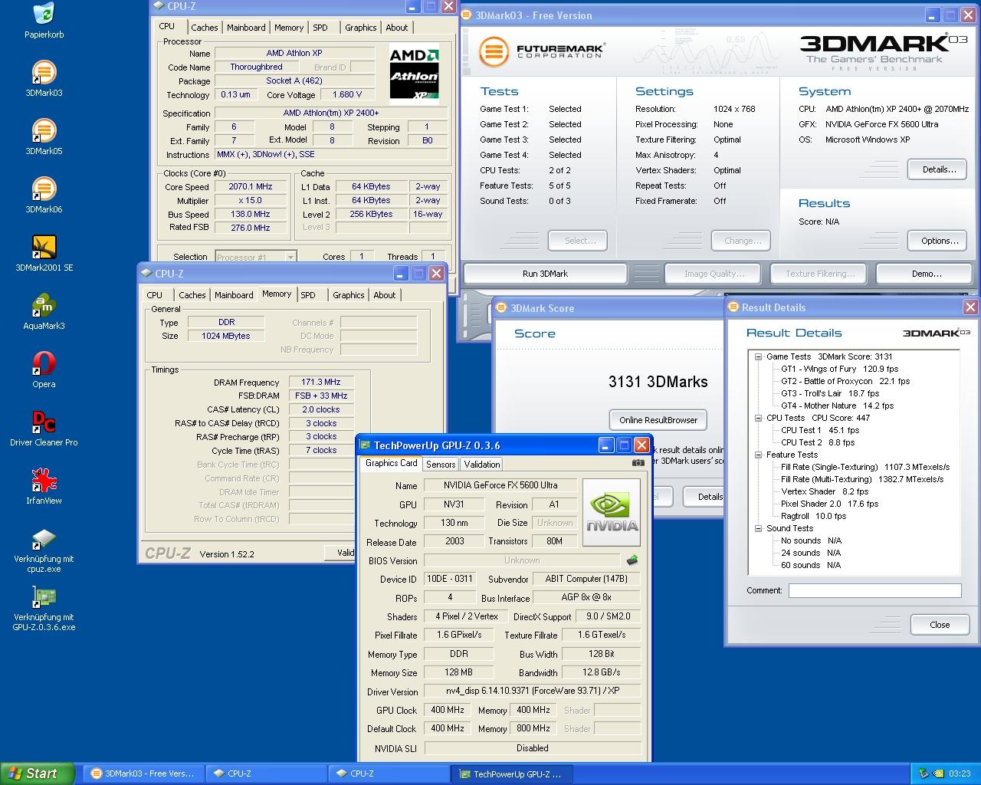Switch to Mainboard tab in top CPU-Z

coord(246,28)
